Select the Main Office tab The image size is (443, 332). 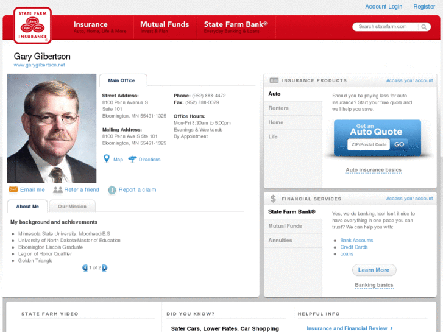pos(123,80)
